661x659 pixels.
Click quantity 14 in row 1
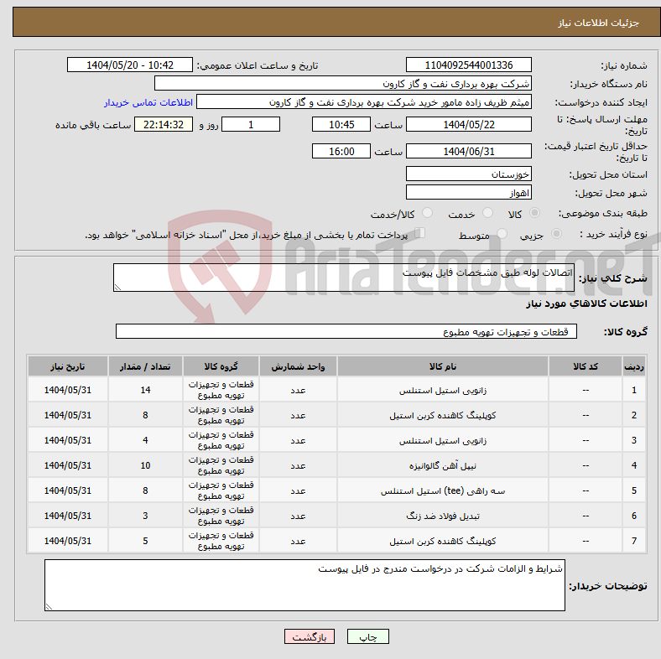[145, 390]
